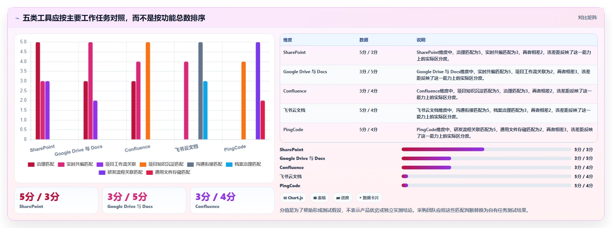The image size is (612, 228).
Task: Click the orange Confluence bar in chart
Action: coord(148,91)
